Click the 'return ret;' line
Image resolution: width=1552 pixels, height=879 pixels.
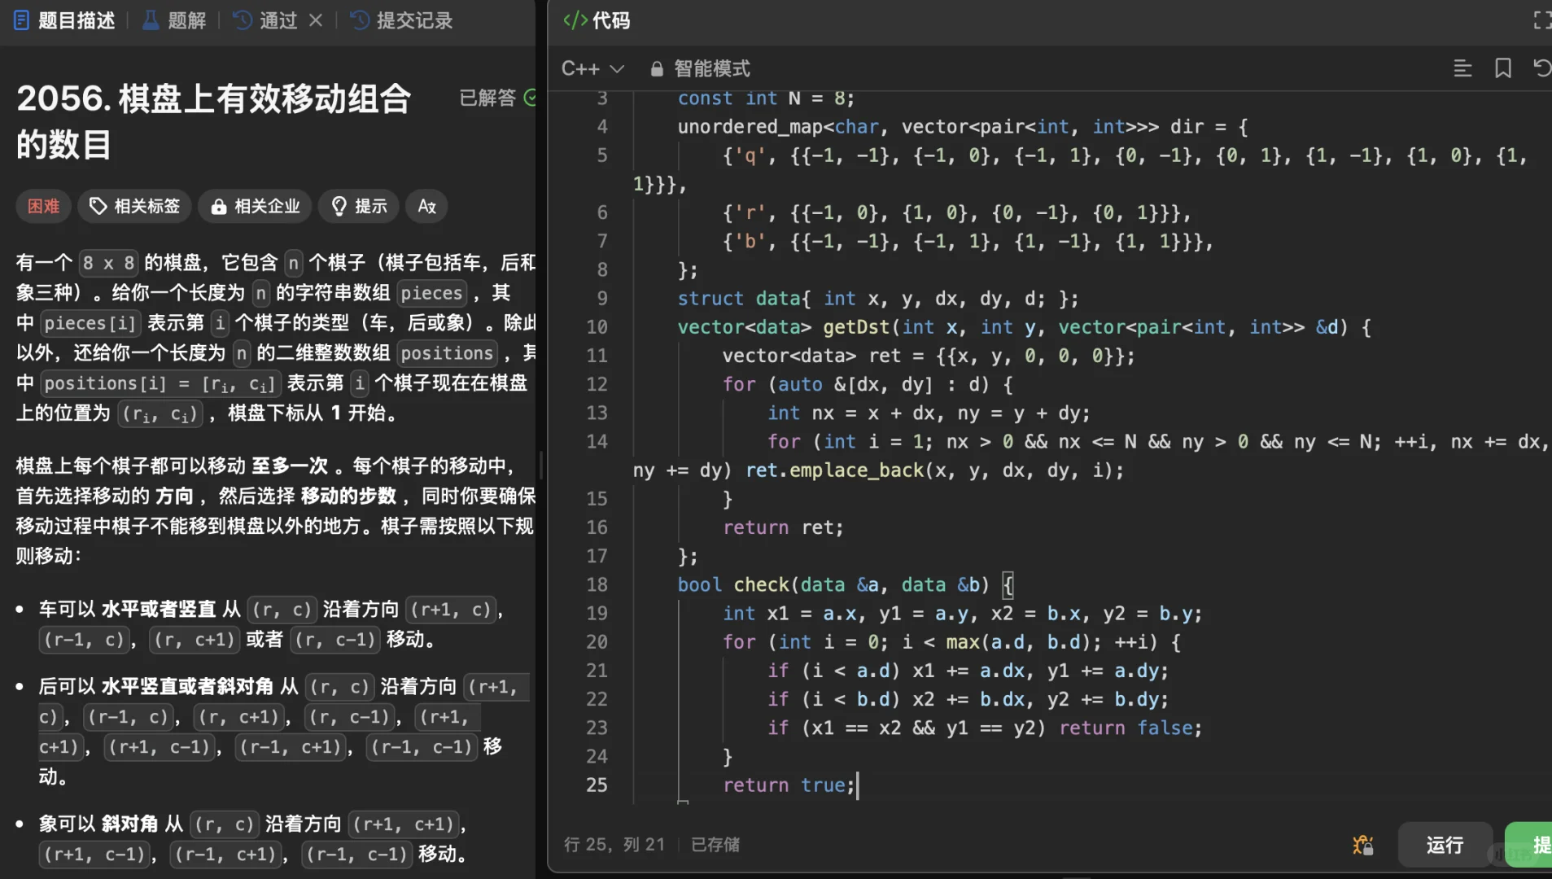[x=783, y=527]
